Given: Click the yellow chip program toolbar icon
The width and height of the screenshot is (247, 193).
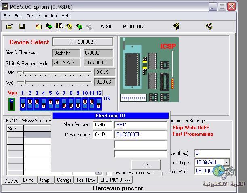Looking at the screenshot, I should pyautogui.click(x=69, y=26).
